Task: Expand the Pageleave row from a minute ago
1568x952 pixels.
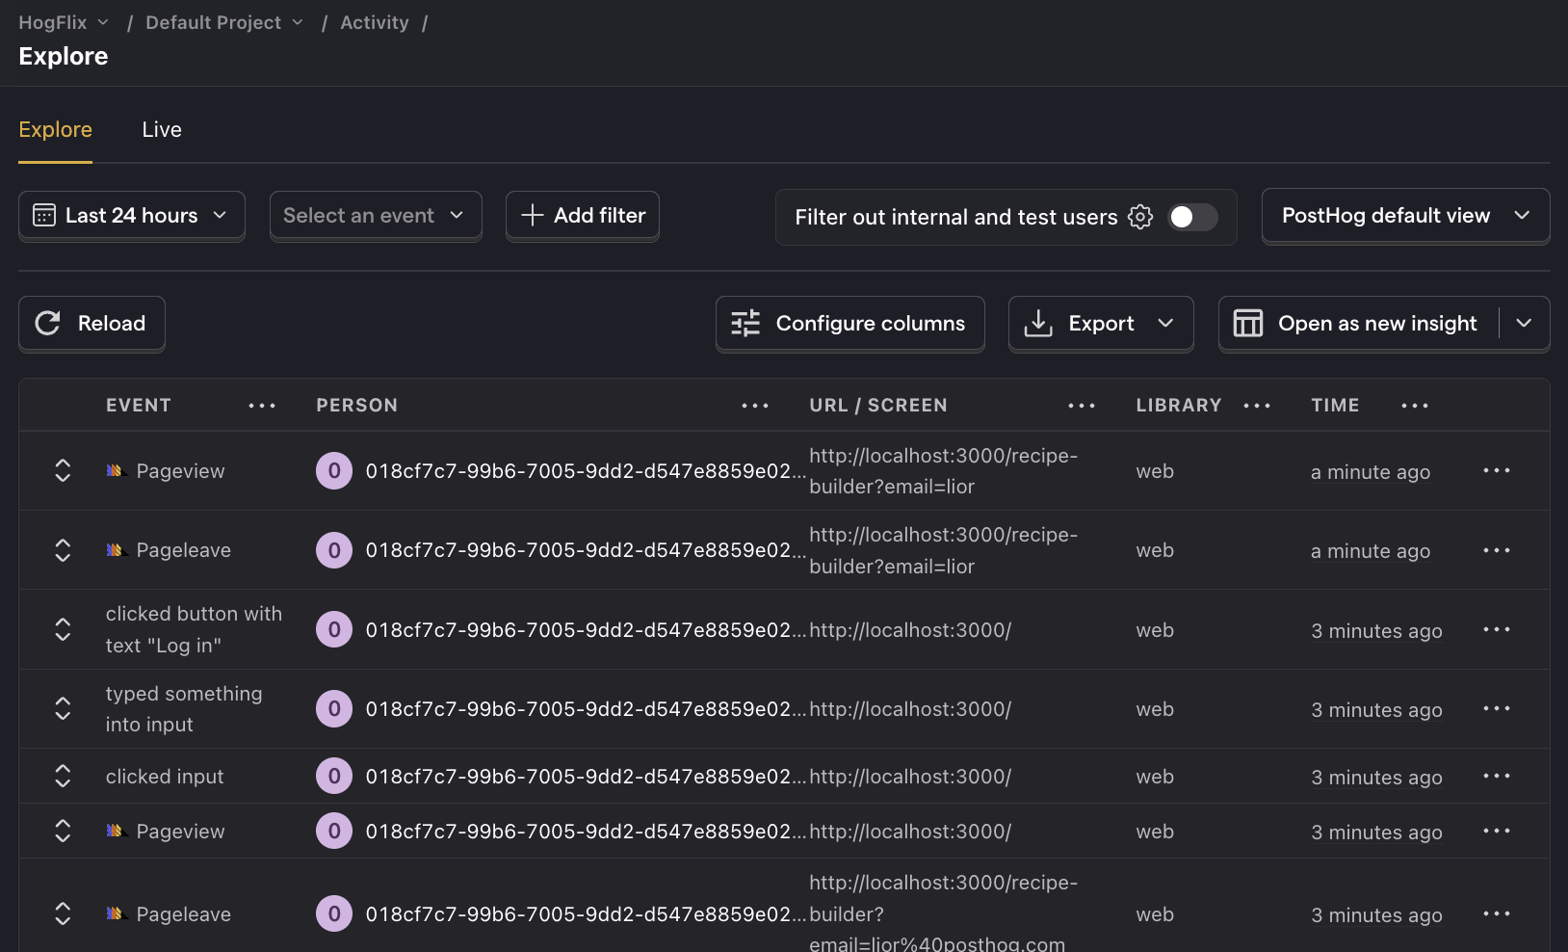Action: click(x=63, y=550)
